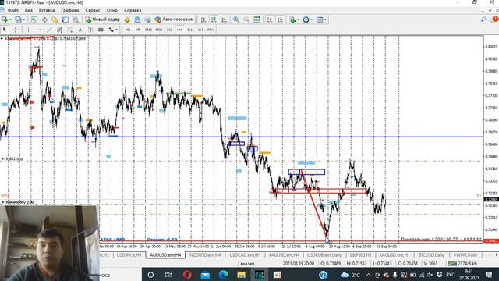Switch to line chart icon

225,20
